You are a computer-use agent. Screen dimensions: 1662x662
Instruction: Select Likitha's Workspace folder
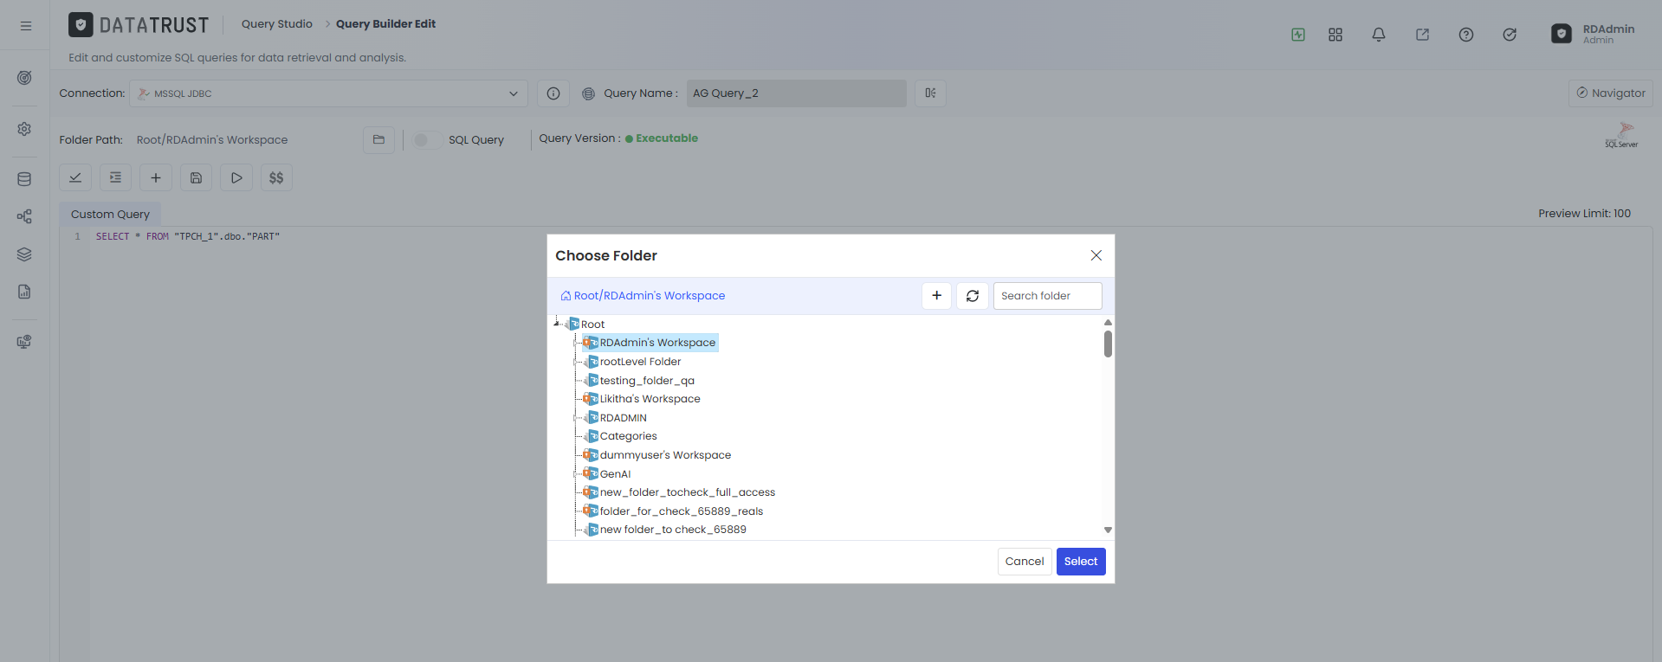(x=650, y=399)
